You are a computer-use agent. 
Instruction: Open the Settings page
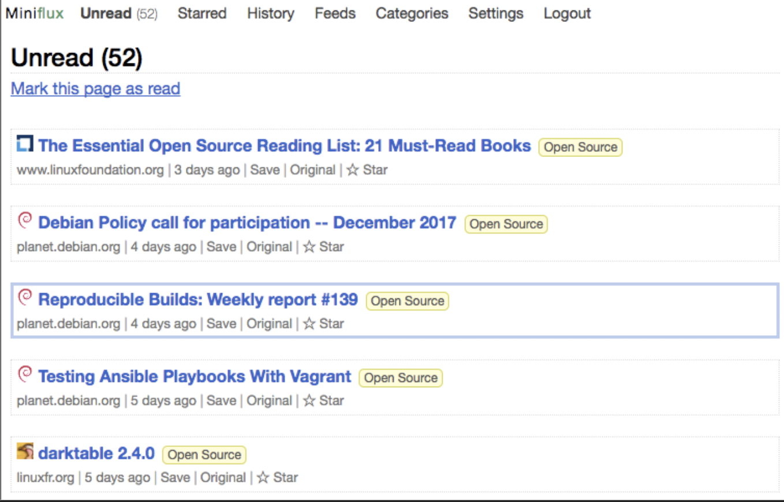coord(495,13)
